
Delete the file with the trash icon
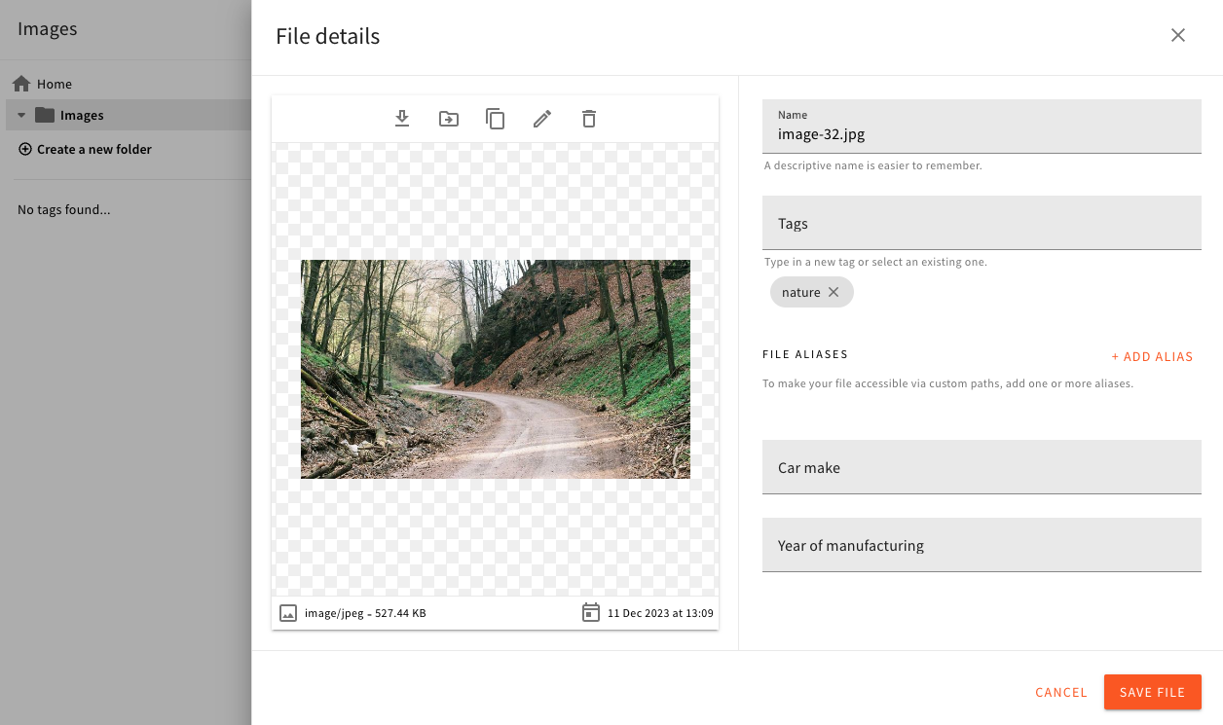(589, 118)
